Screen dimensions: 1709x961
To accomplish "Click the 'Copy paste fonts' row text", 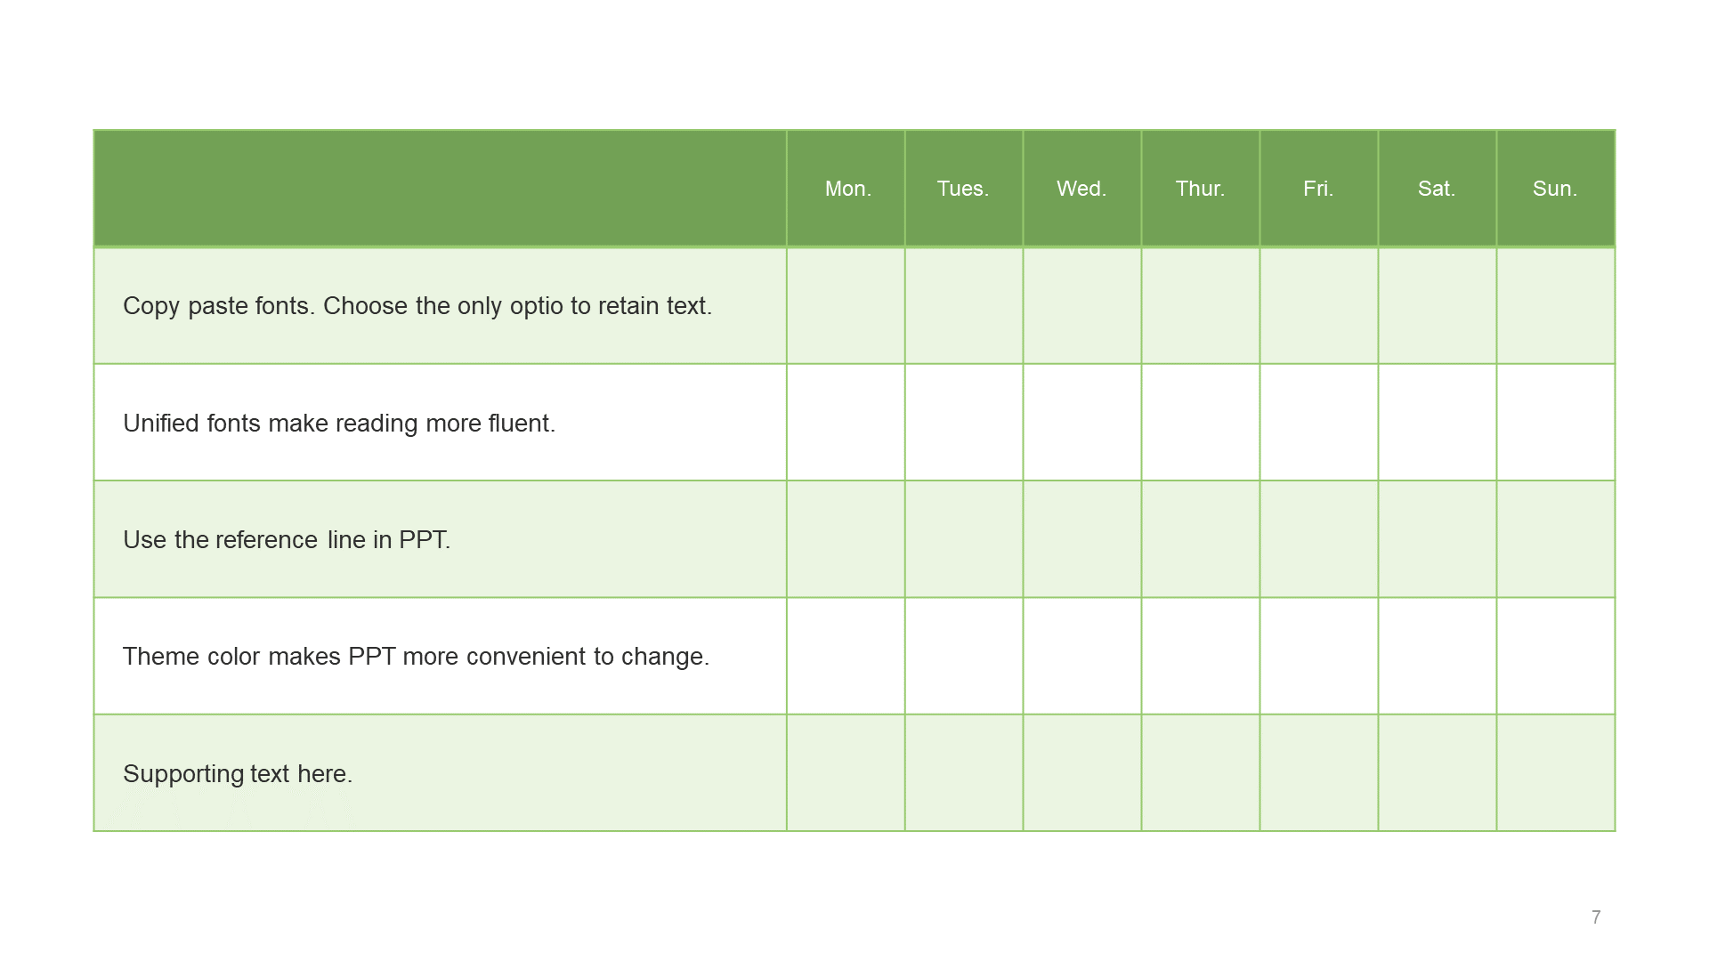I will 417,306.
